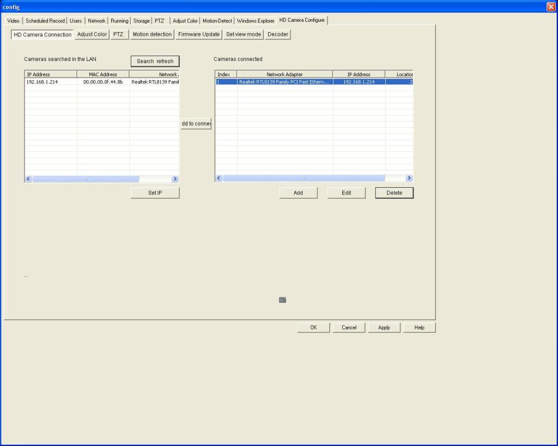The width and height of the screenshot is (558, 446).
Task: Open the Storage tab
Action: click(x=141, y=21)
